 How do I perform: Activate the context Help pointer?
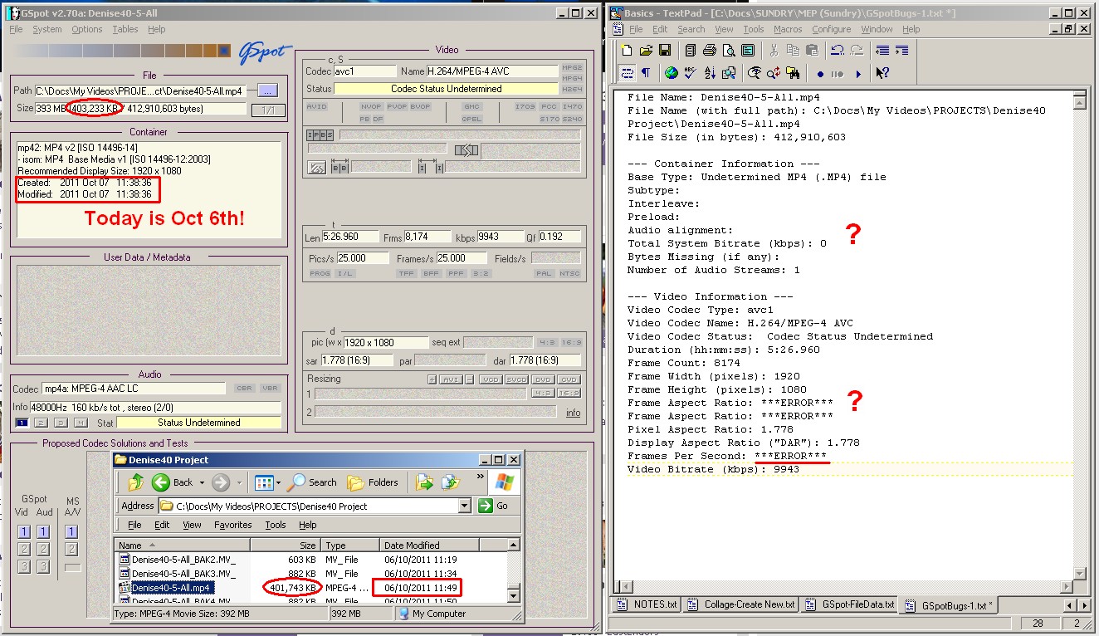(882, 73)
